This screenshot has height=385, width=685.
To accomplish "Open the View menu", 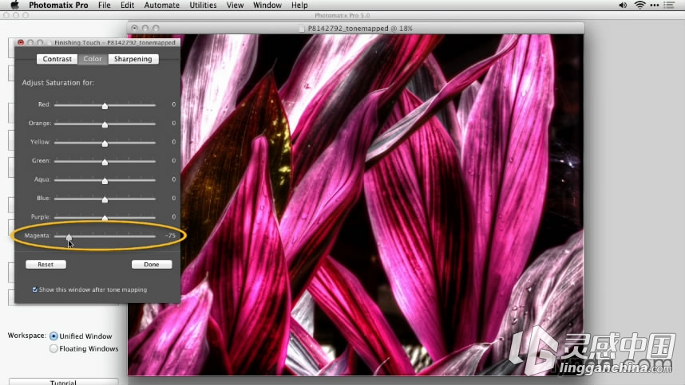I will (x=235, y=6).
